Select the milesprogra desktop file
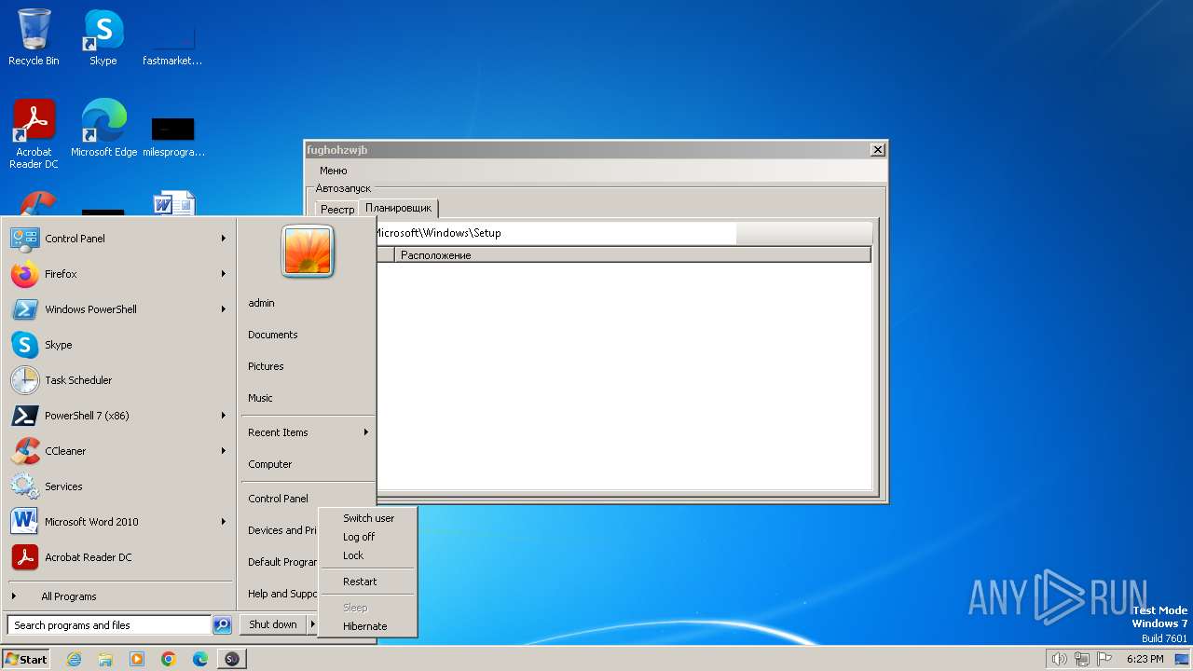Viewport: 1193px width, 671px height. (172, 136)
